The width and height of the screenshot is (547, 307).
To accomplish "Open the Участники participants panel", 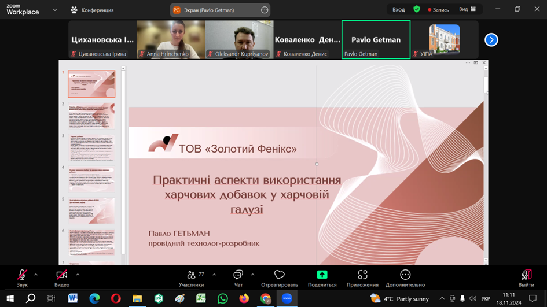I will point(192,278).
